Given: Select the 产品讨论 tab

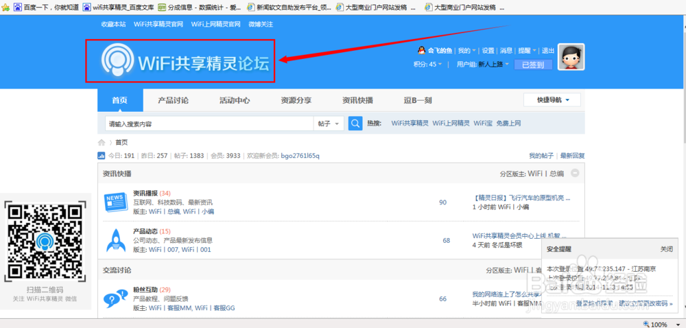Looking at the screenshot, I should [174, 100].
